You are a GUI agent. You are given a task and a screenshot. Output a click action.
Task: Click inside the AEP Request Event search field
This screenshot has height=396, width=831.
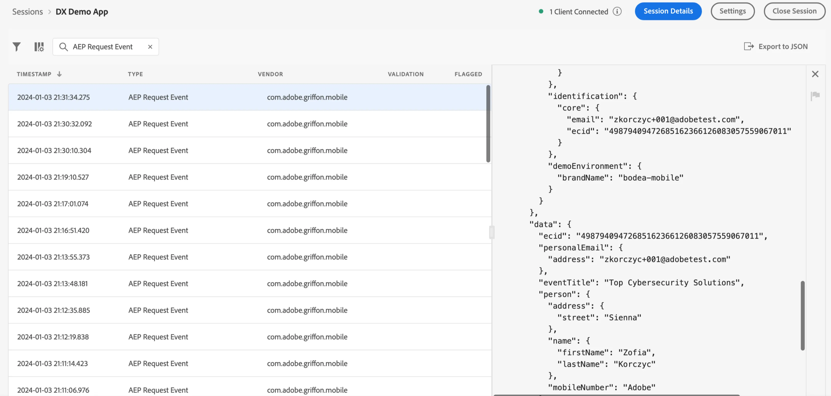[106, 47]
